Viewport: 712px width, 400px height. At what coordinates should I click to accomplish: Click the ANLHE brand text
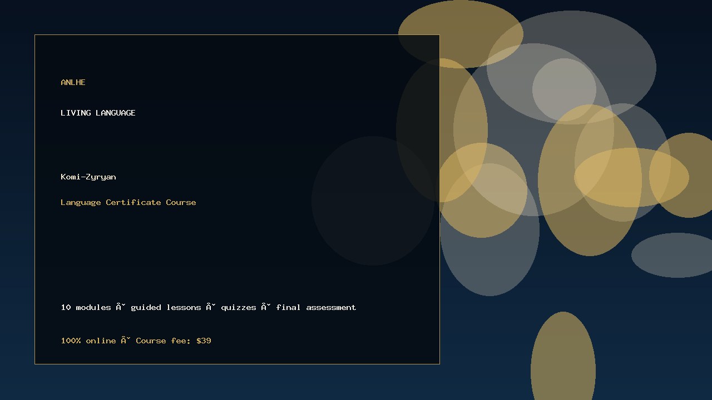click(73, 82)
